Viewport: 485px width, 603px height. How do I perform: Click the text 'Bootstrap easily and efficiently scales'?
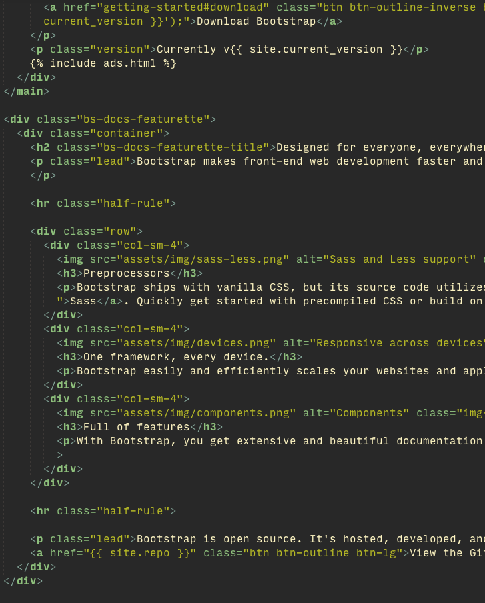(x=210, y=371)
